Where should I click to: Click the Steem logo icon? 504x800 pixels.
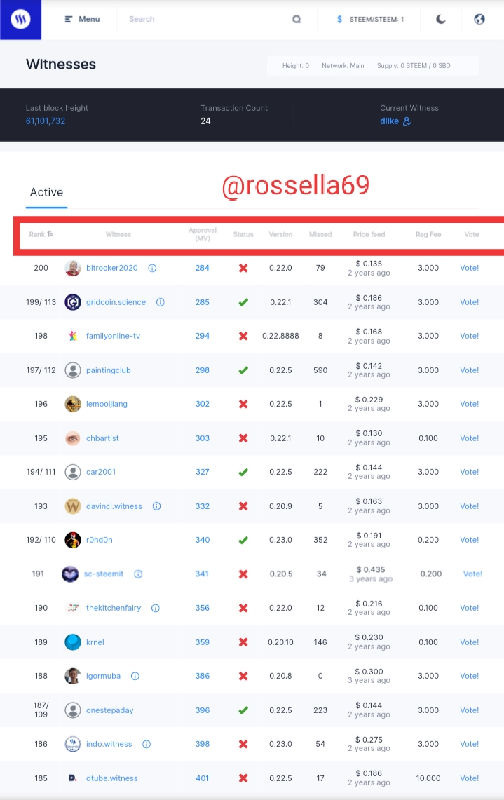[x=20, y=20]
